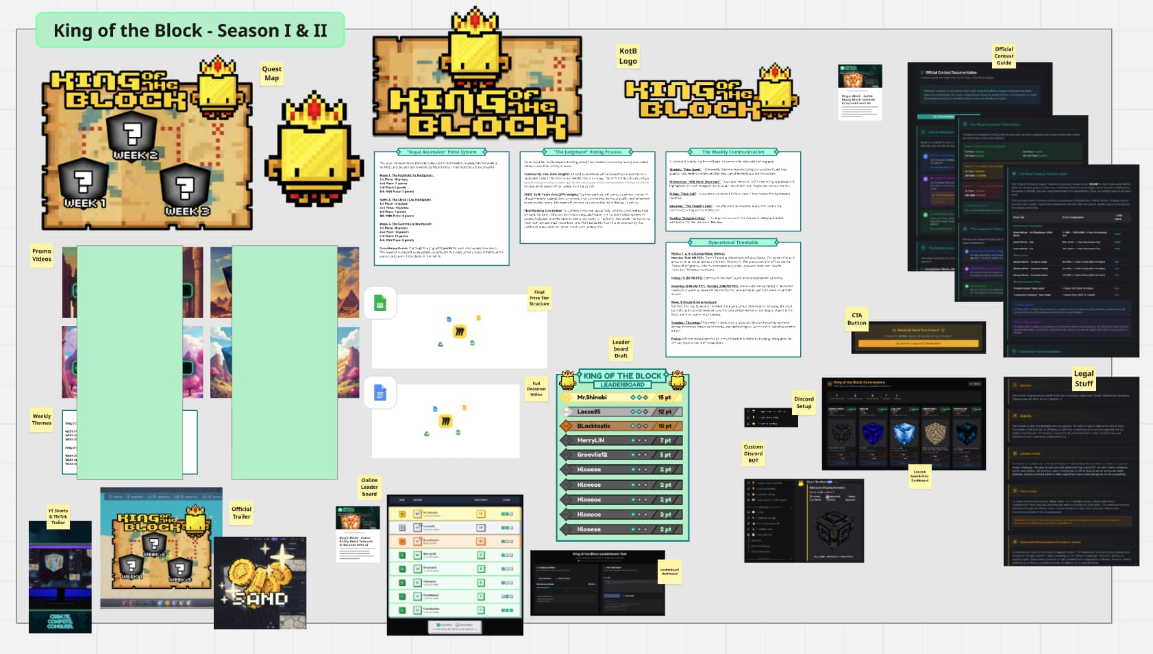Select the Legal Stuff sticky note

(1084, 379)
